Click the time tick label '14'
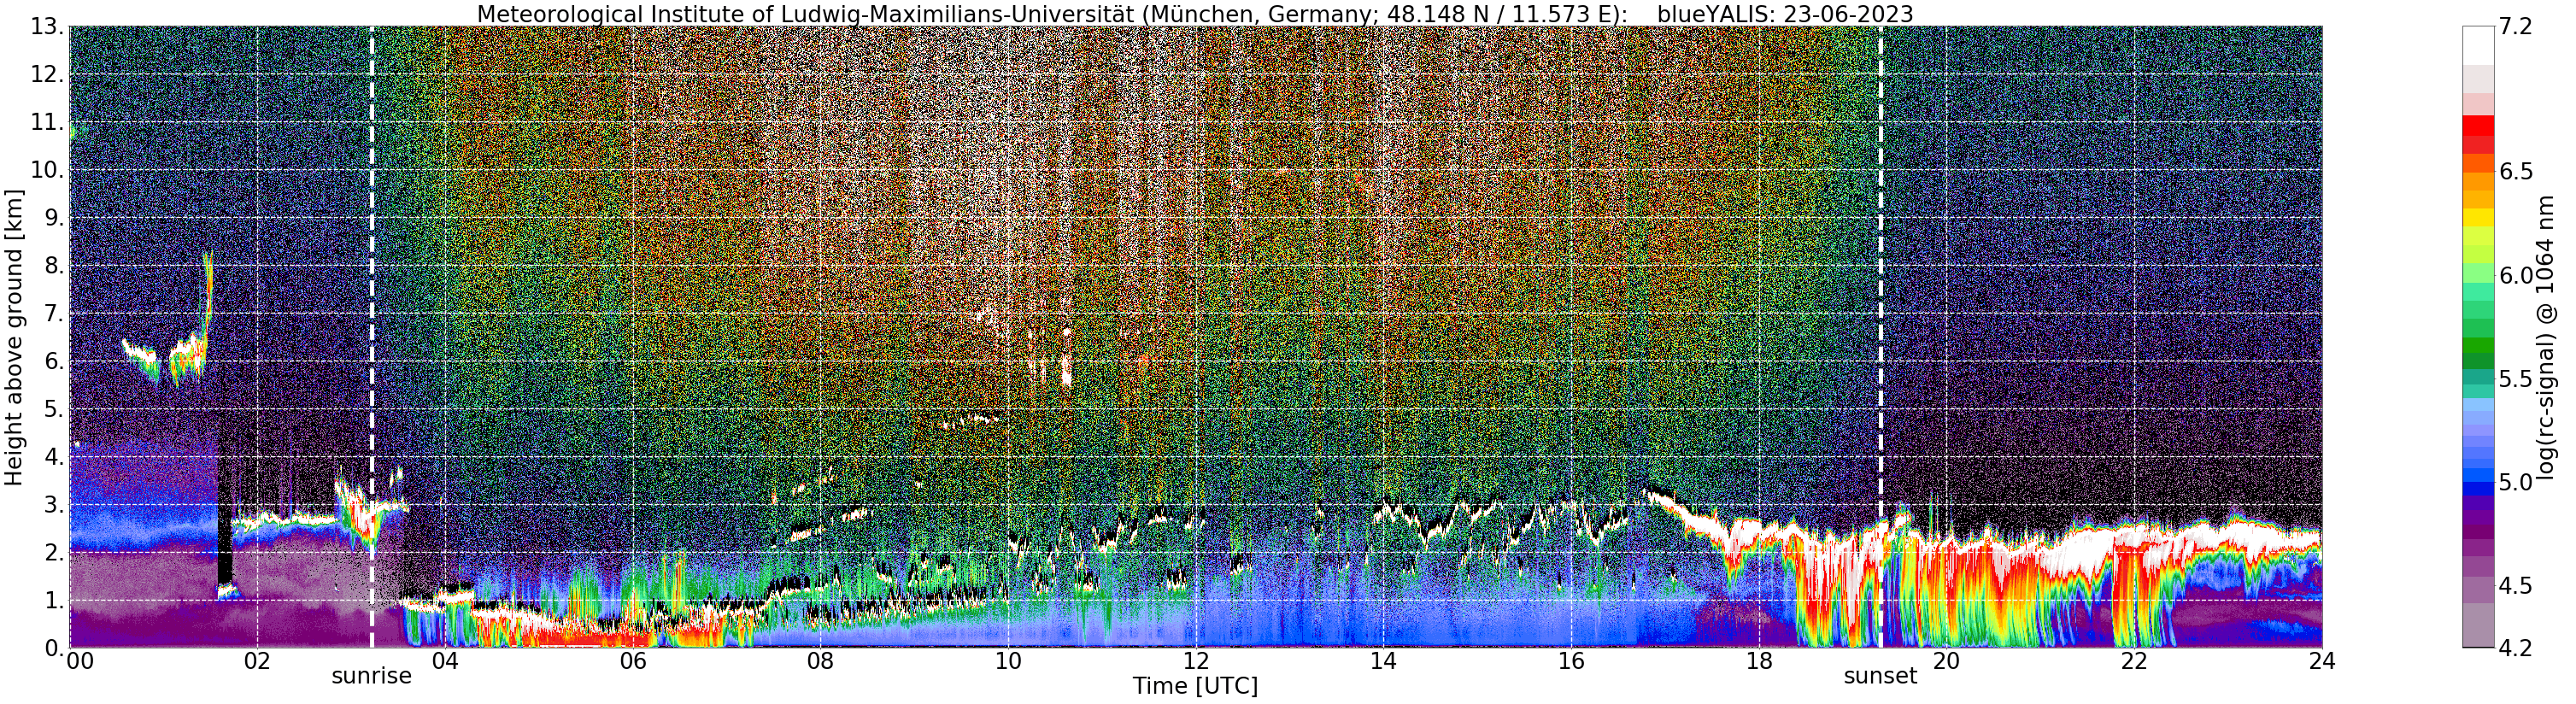The height and width of the screenshot is (704, 2576). (1383, 661)
